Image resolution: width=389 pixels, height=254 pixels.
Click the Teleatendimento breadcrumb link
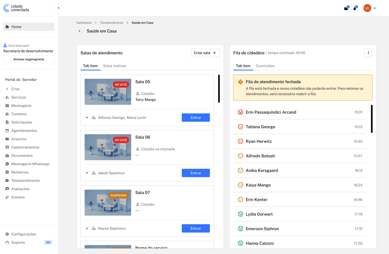111,23
